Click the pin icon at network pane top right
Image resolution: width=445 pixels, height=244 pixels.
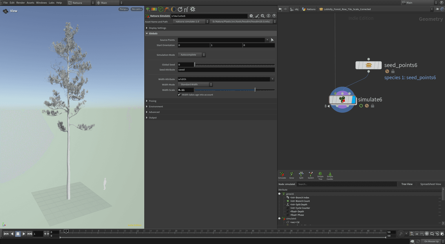coord(437,9)
